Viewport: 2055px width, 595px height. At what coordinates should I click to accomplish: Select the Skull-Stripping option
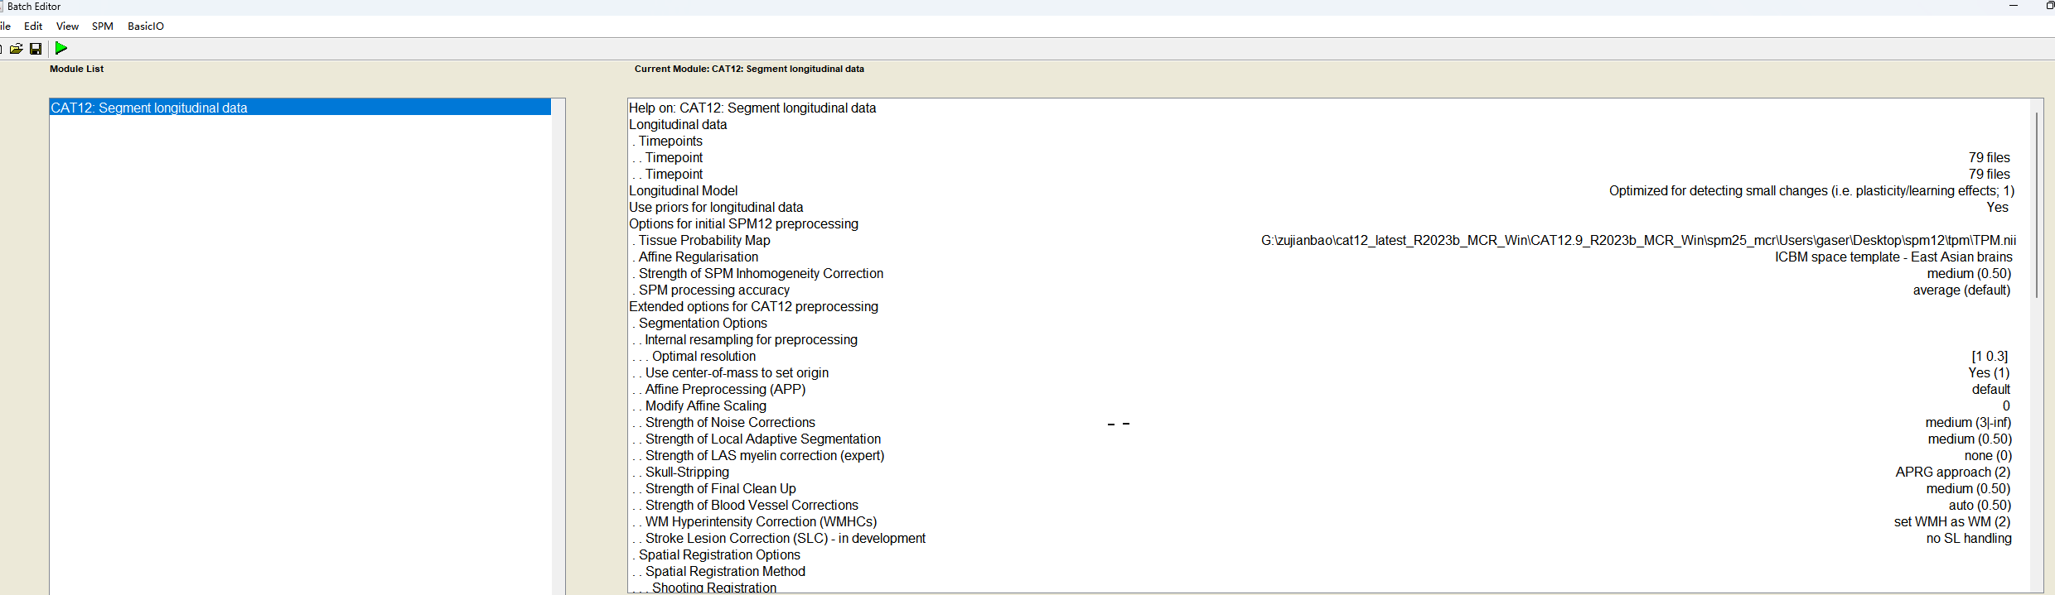[x=687, y=473]
